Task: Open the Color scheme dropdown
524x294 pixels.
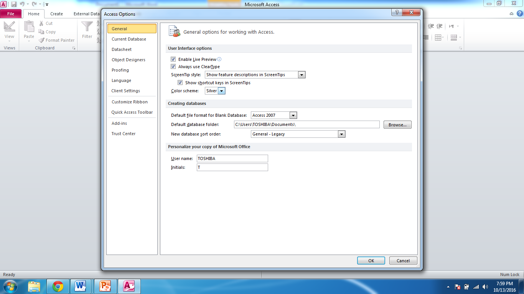Action: point(221,91)
